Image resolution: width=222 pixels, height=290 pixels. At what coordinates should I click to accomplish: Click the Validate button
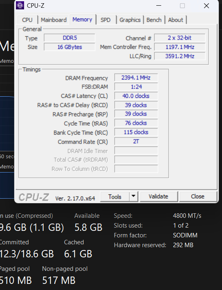pyautogui.click(x=159, y=197)
